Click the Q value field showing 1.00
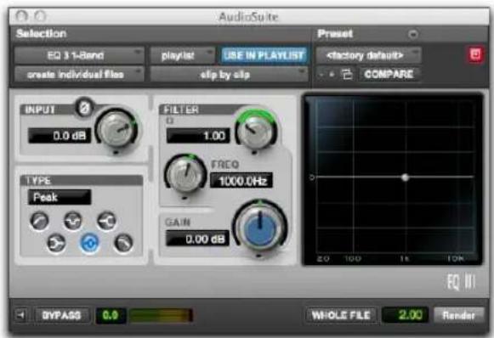The height and width of the screenshot is (338, 494). 198,136
